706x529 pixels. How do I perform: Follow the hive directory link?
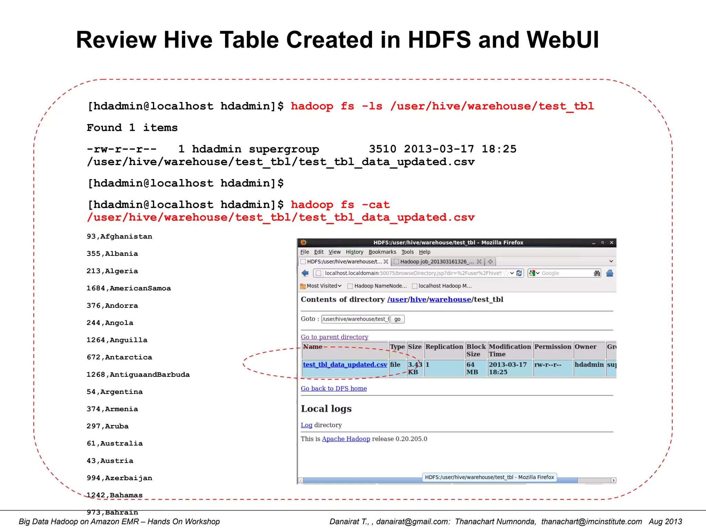418,299
